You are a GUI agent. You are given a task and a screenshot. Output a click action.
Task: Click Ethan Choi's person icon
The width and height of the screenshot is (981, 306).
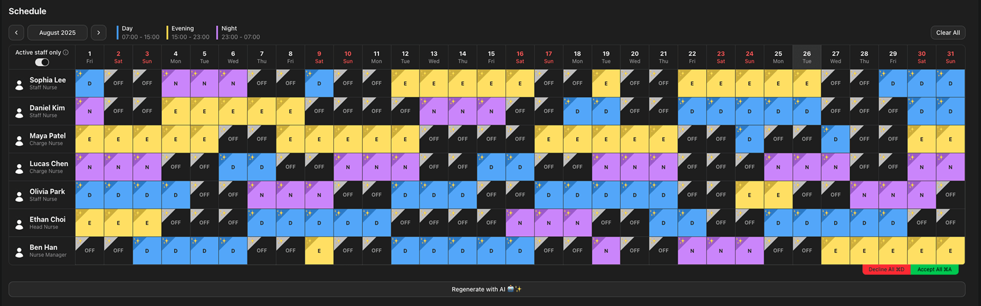[x=19, y=224]
